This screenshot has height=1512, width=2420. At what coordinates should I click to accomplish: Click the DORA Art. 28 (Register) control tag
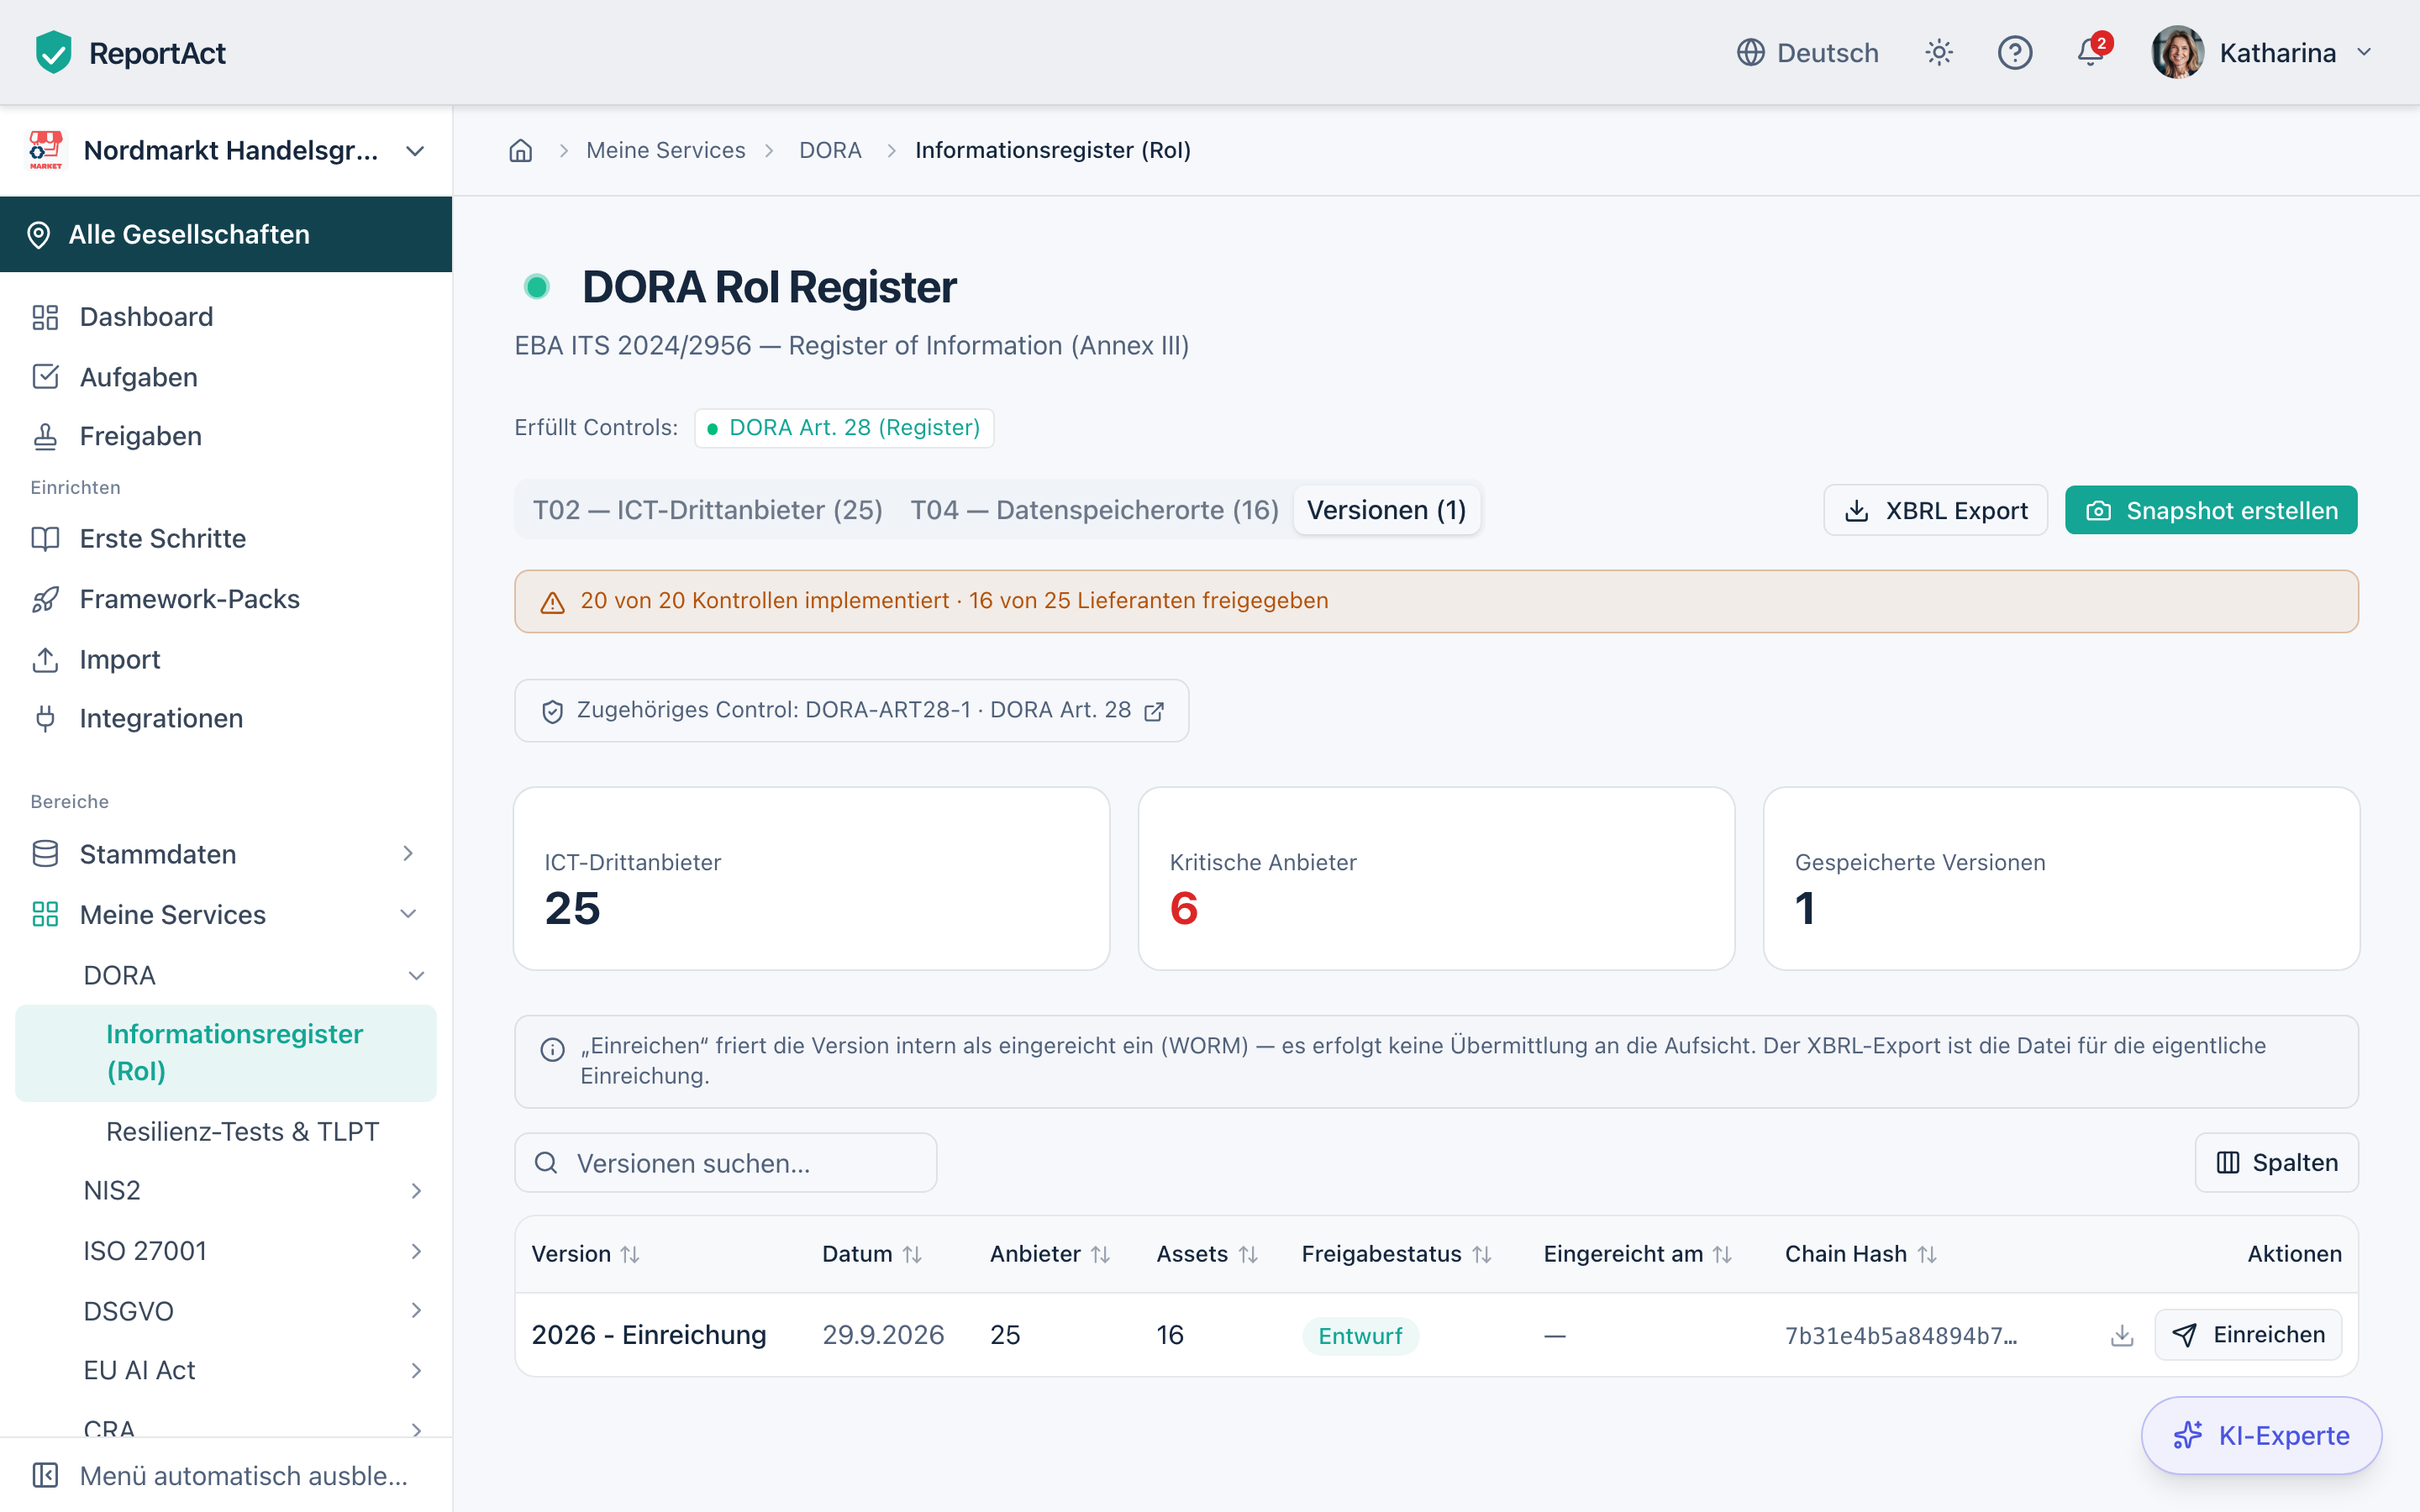843,428
